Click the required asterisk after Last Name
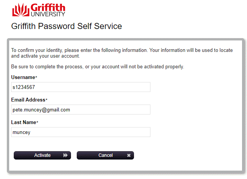 (x=37, y=123)
